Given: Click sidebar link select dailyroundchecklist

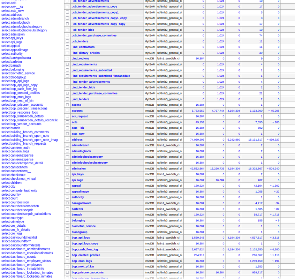Looking at the screenshot, I should (x=19, y=237).
